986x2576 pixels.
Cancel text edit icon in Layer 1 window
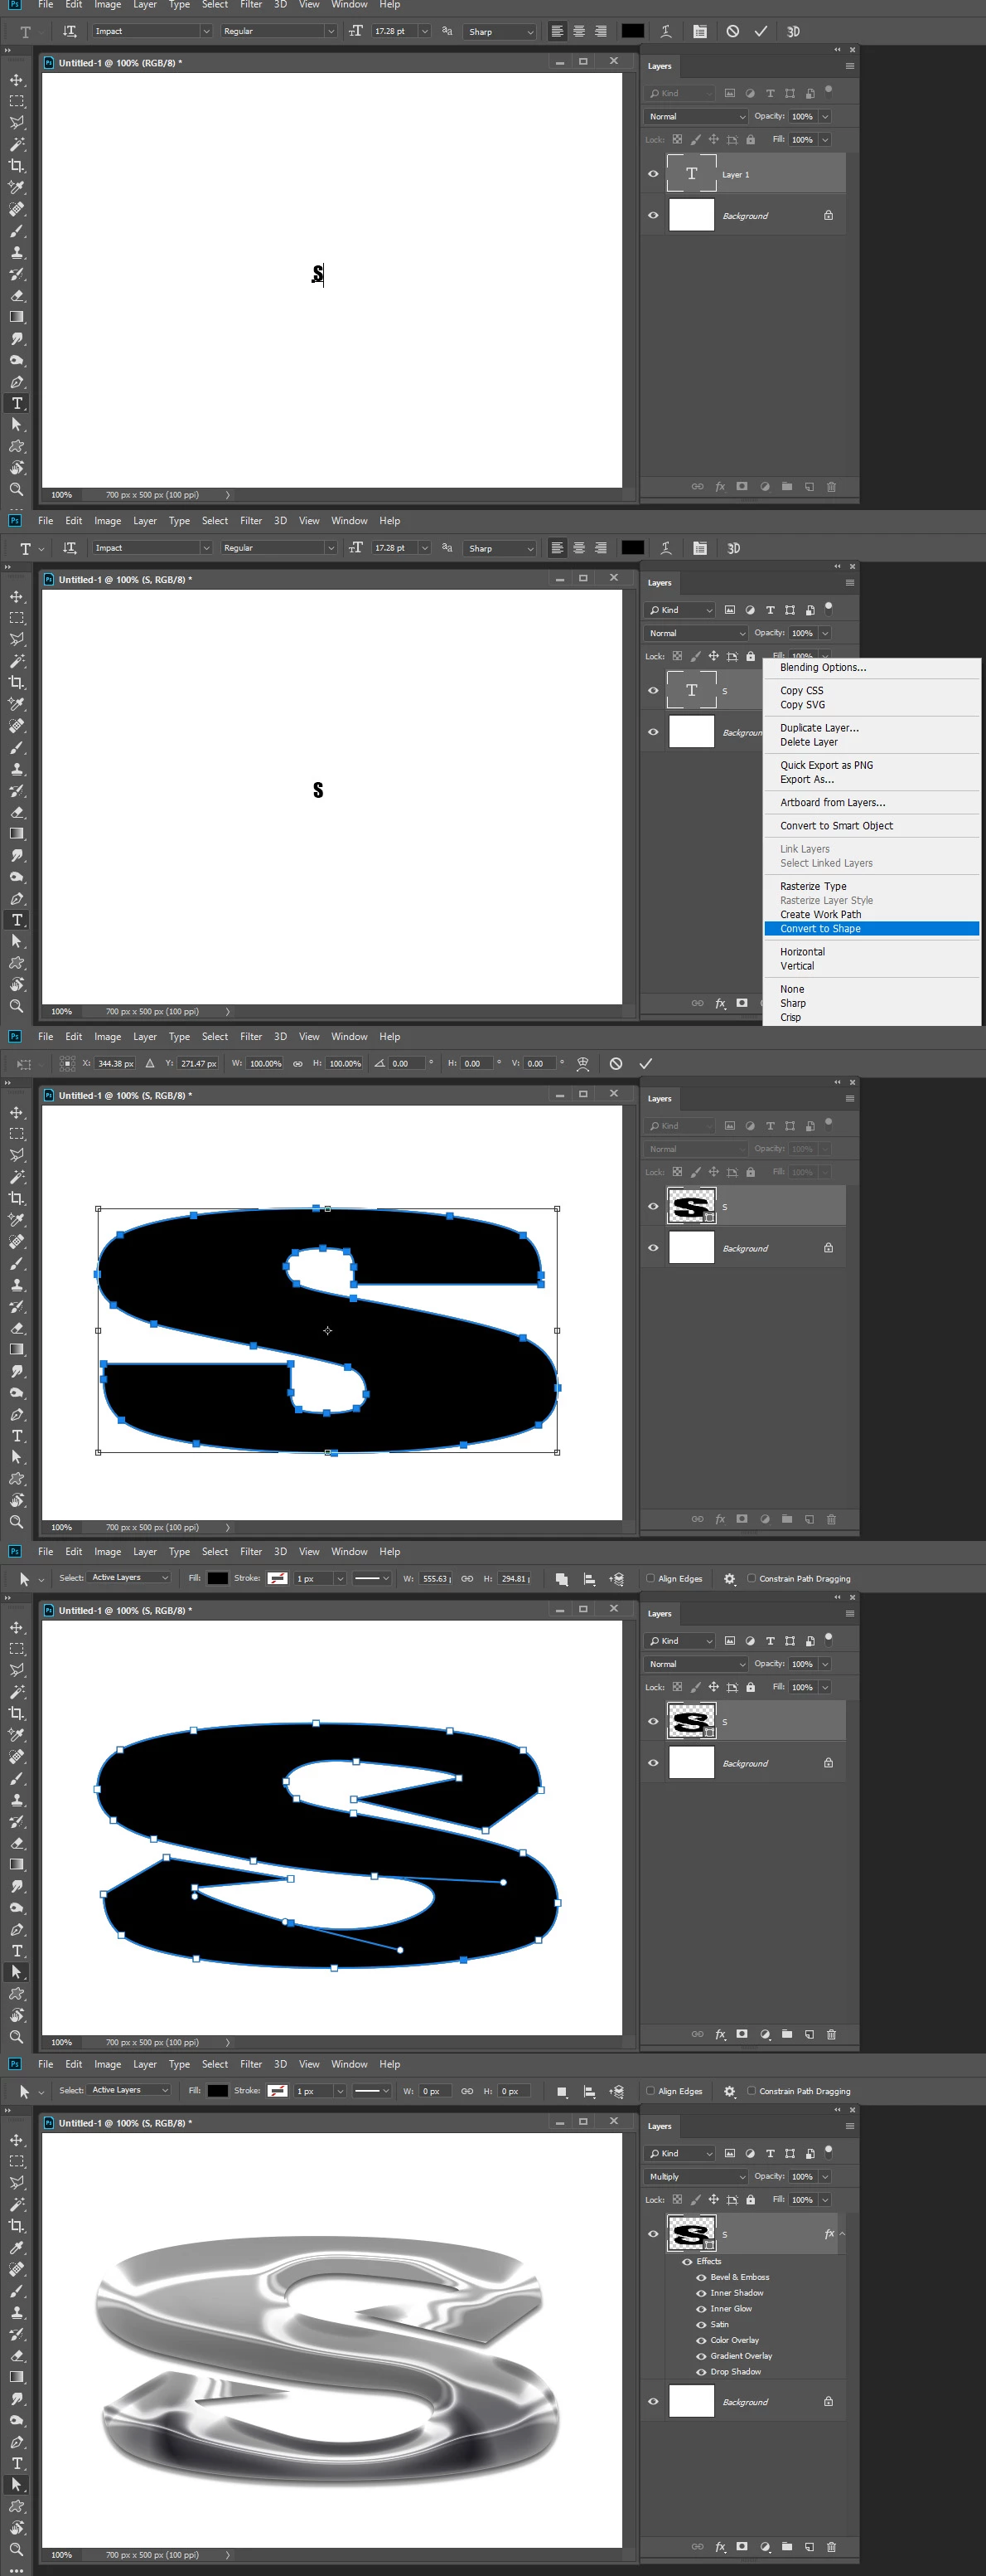pos(733,31)
